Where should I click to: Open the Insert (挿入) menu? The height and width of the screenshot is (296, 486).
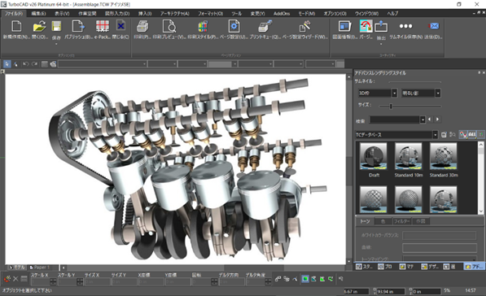click(145, 14)
